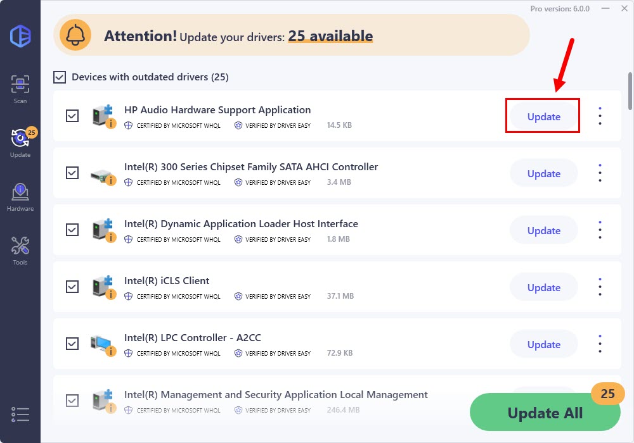The height and width of the screenshot is (443, 634).
Task: Click Management and Security Application Local Management name
Action: [x=276, y=394]
